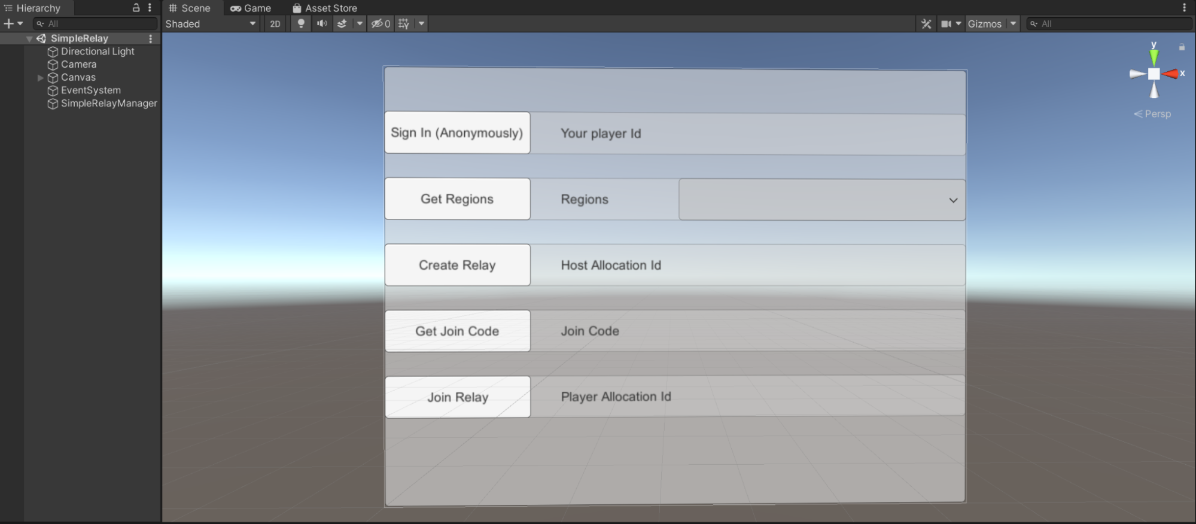The height and width of the screenshot is (524, 1196).
Task: Open the Shaded draw mode dropdown
Action: (211, 24)
